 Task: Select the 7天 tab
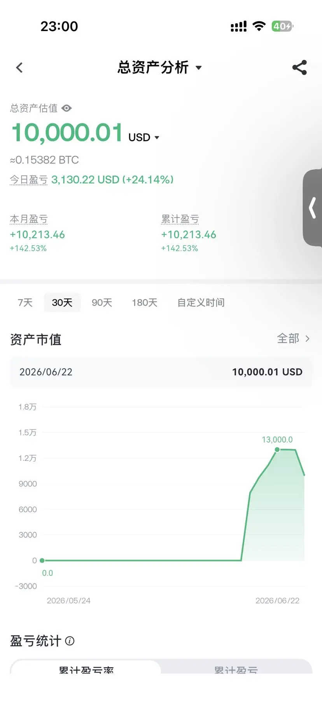coord(25,302)
